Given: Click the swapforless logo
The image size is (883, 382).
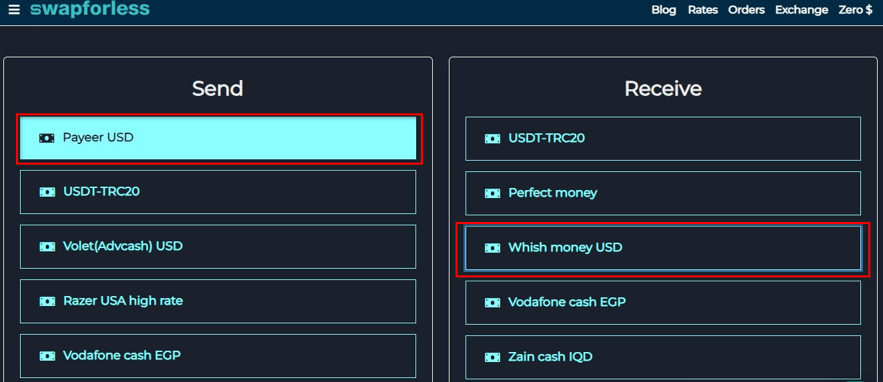Looking at the screenshot, I should click(90, 9).
